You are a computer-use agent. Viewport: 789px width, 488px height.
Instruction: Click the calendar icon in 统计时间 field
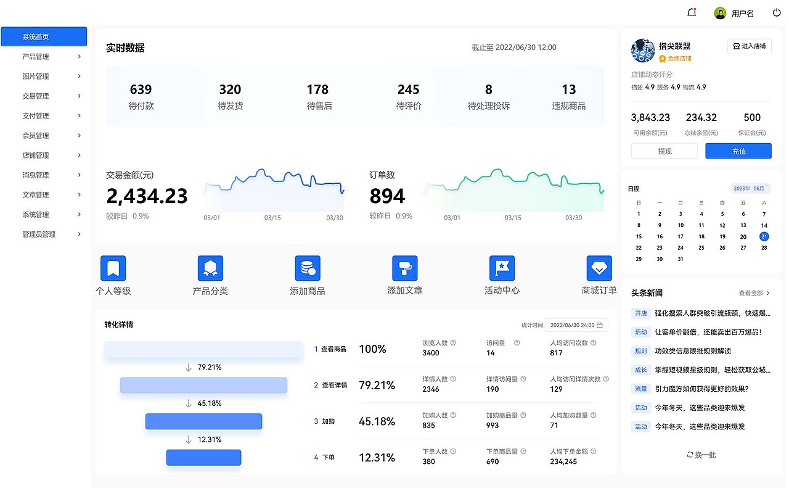(x=599, y=325)
